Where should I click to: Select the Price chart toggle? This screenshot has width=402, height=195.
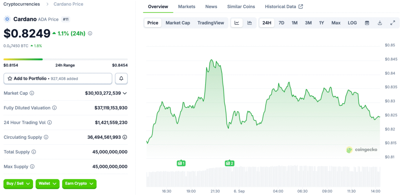(153, 23)
